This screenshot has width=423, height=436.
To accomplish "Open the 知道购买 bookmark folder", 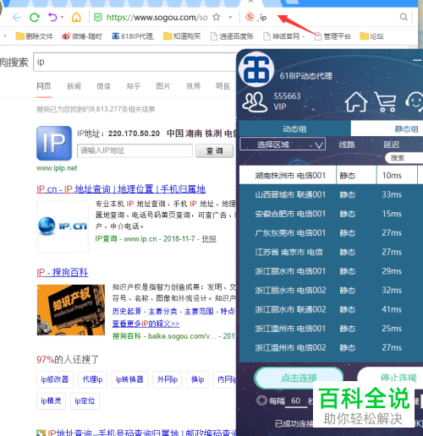I will [182, 36].
